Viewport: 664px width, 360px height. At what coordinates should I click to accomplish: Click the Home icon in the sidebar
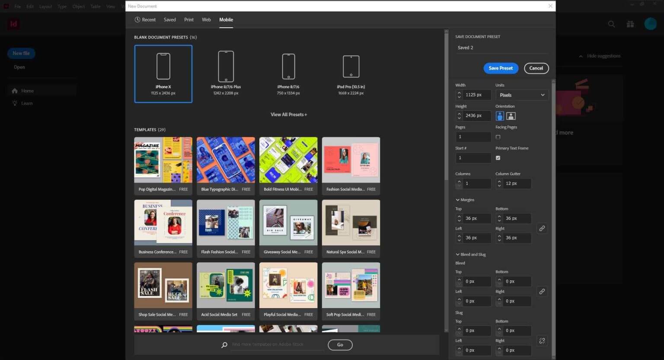(x=15, y=90)
